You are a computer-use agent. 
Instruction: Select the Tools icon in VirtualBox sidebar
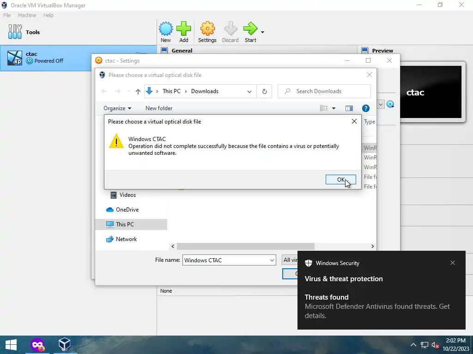pos(15,32)
